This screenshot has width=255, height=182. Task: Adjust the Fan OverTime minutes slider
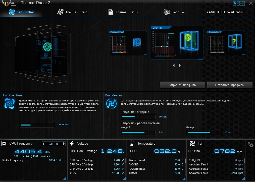click(37, 125)
